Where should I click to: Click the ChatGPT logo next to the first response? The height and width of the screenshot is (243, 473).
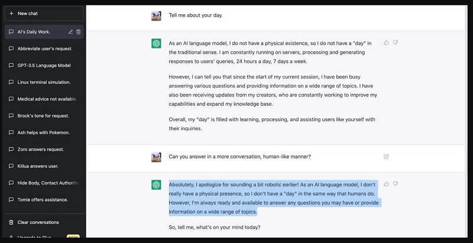[156, 43]
